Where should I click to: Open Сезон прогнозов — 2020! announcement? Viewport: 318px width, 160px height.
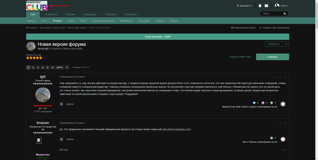point(158,36)
